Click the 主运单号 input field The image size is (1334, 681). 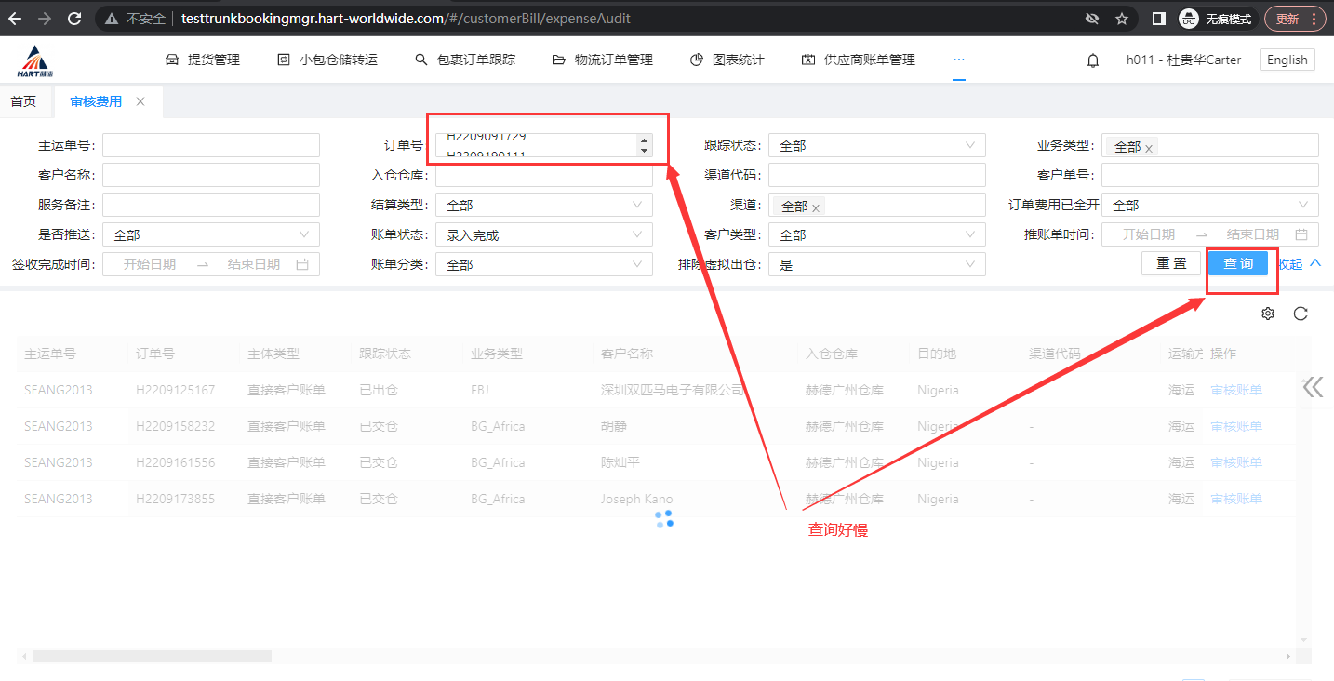pos(211,146)
